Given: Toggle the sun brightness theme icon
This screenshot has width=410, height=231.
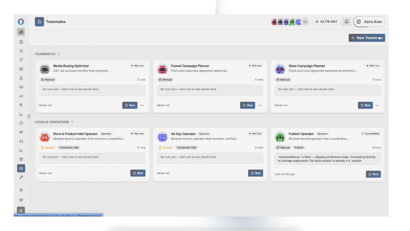Looking at the screenshot, I should [x=21, y=190].
